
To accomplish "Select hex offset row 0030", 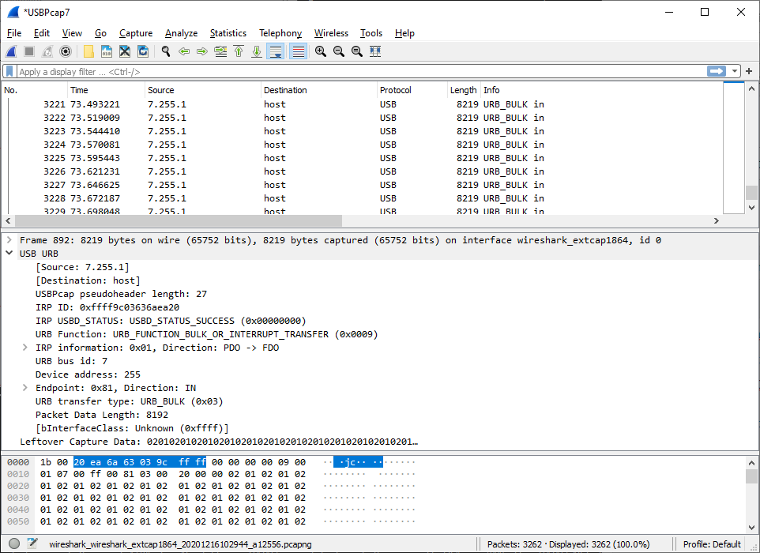I will point(211,498).
